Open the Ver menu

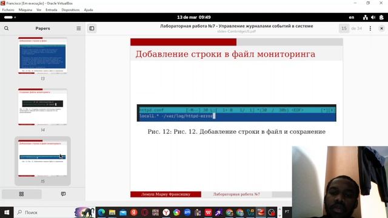coord(39,10)
